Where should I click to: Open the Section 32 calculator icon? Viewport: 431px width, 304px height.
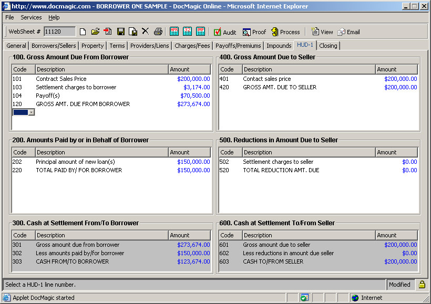(x=187, y=32)
